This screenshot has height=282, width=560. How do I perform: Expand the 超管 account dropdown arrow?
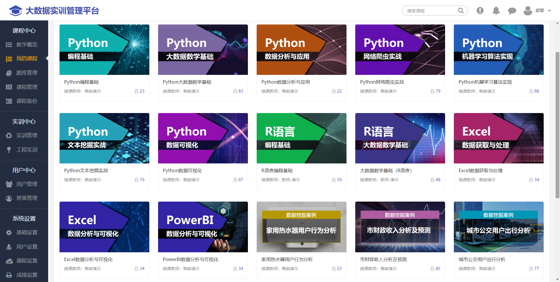[549, 11]
